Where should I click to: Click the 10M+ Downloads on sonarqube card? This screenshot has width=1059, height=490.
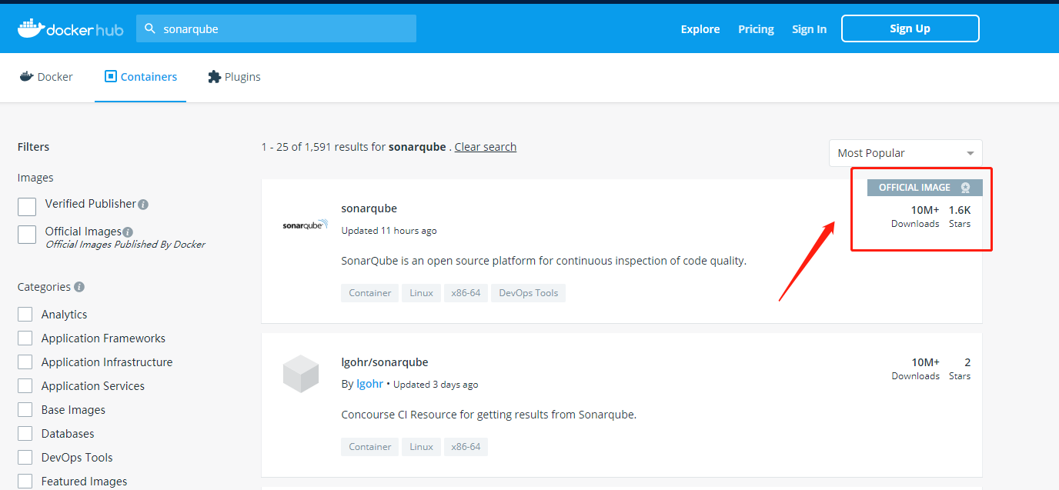click(915, 216)
